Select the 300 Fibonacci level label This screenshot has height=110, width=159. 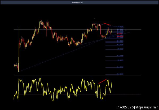click(121, 60)
